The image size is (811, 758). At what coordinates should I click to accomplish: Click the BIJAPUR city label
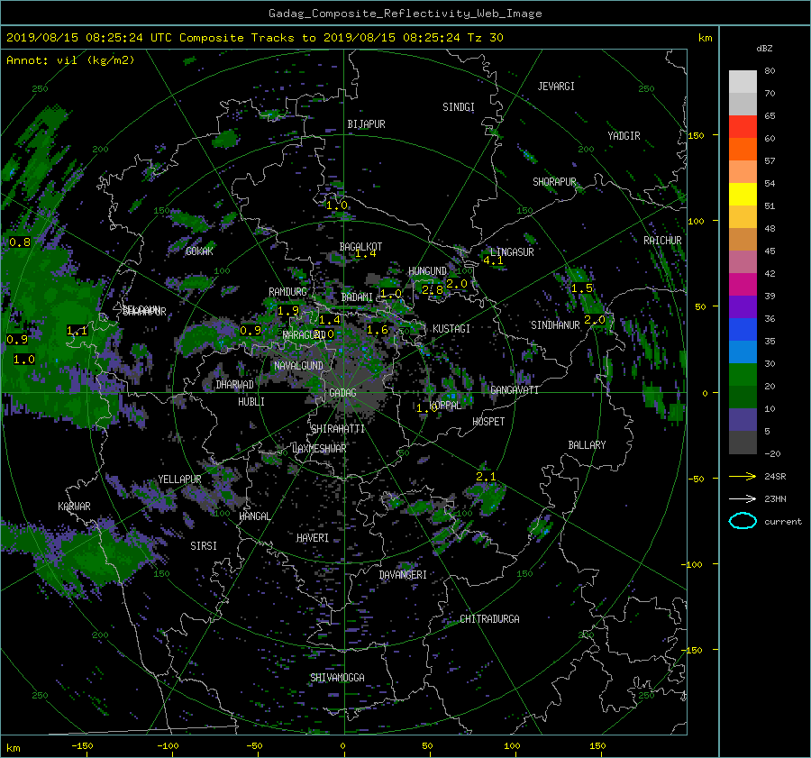[x=366, y=124]
